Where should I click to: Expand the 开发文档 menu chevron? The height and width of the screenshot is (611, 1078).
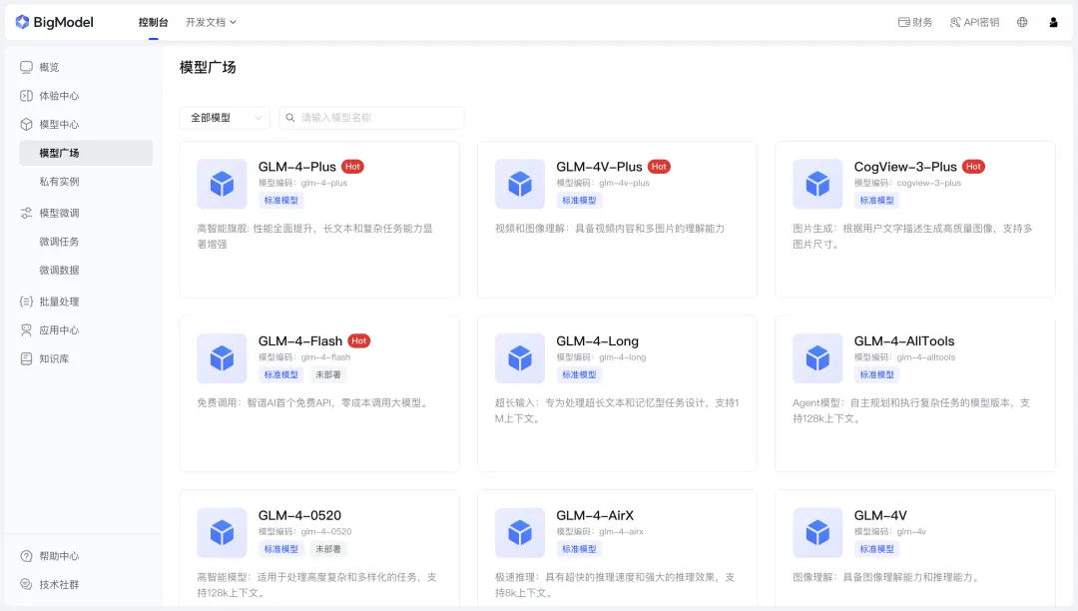233,22
